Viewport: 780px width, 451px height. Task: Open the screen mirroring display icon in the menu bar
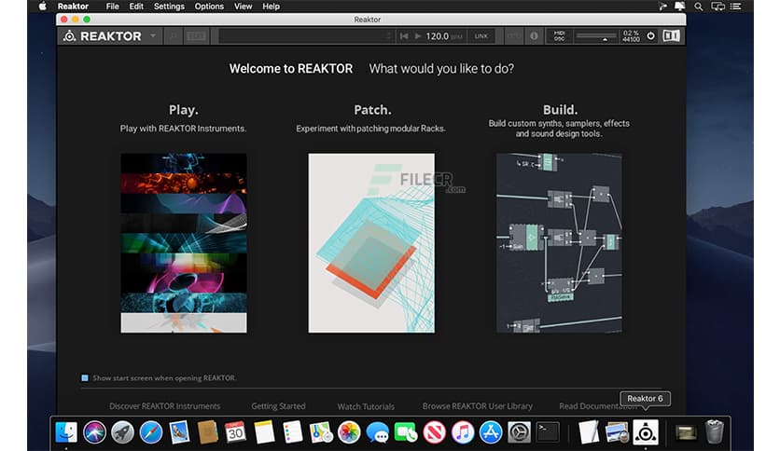[x=717, y=7]
